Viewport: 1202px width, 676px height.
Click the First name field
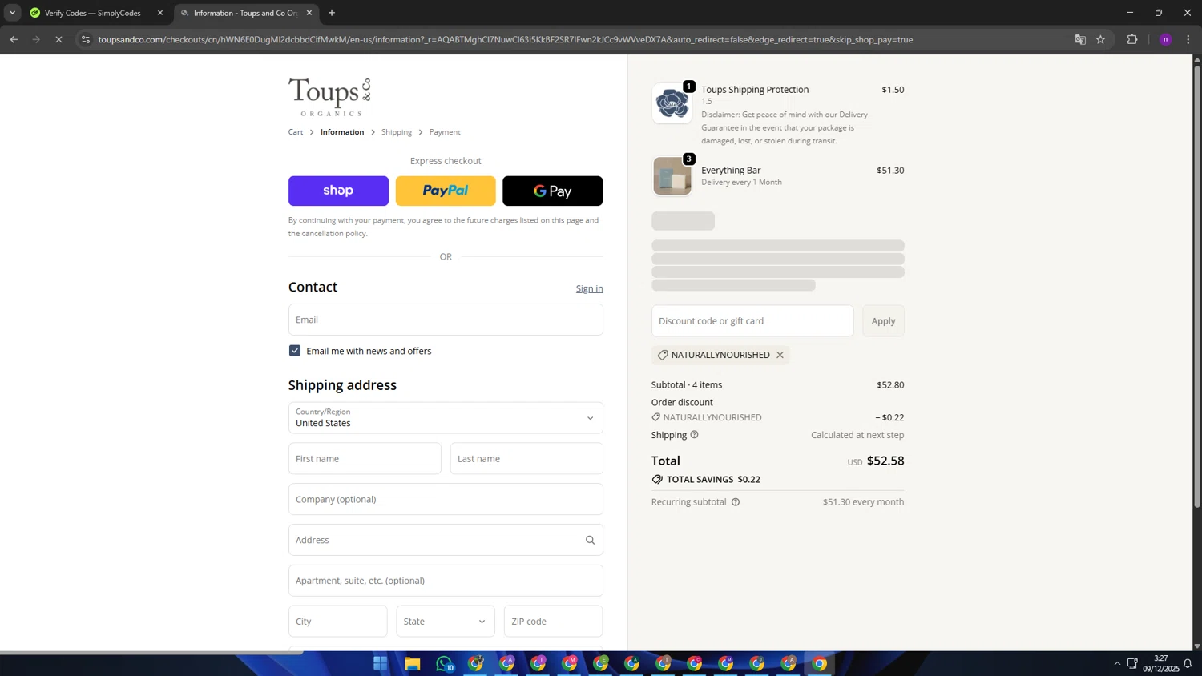click(x=365, y=459)
